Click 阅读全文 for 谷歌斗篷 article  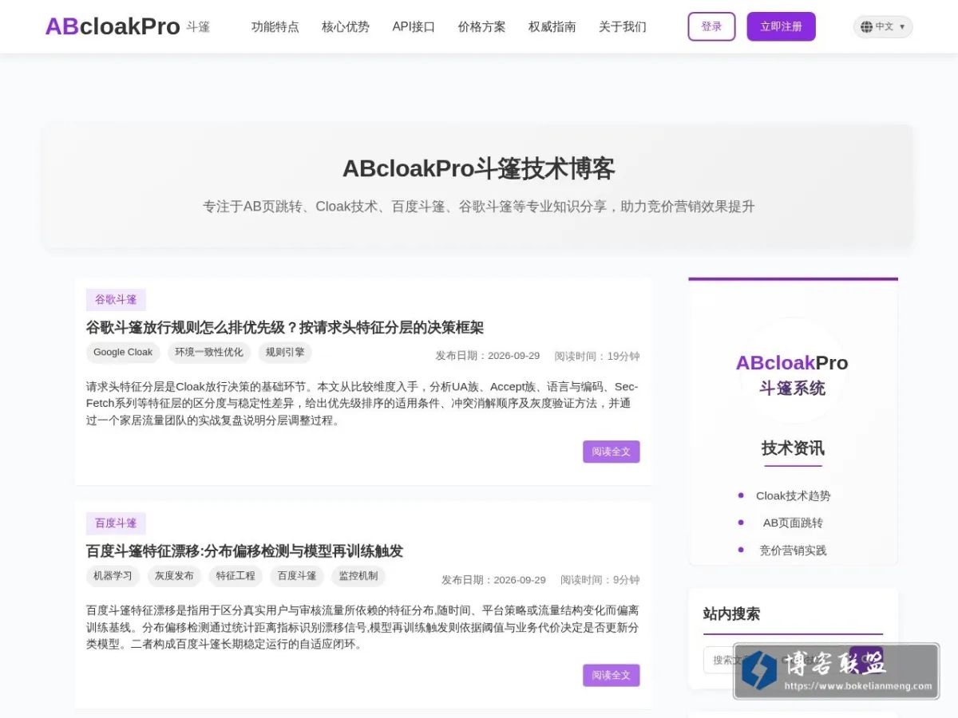[x=612, y=452]
